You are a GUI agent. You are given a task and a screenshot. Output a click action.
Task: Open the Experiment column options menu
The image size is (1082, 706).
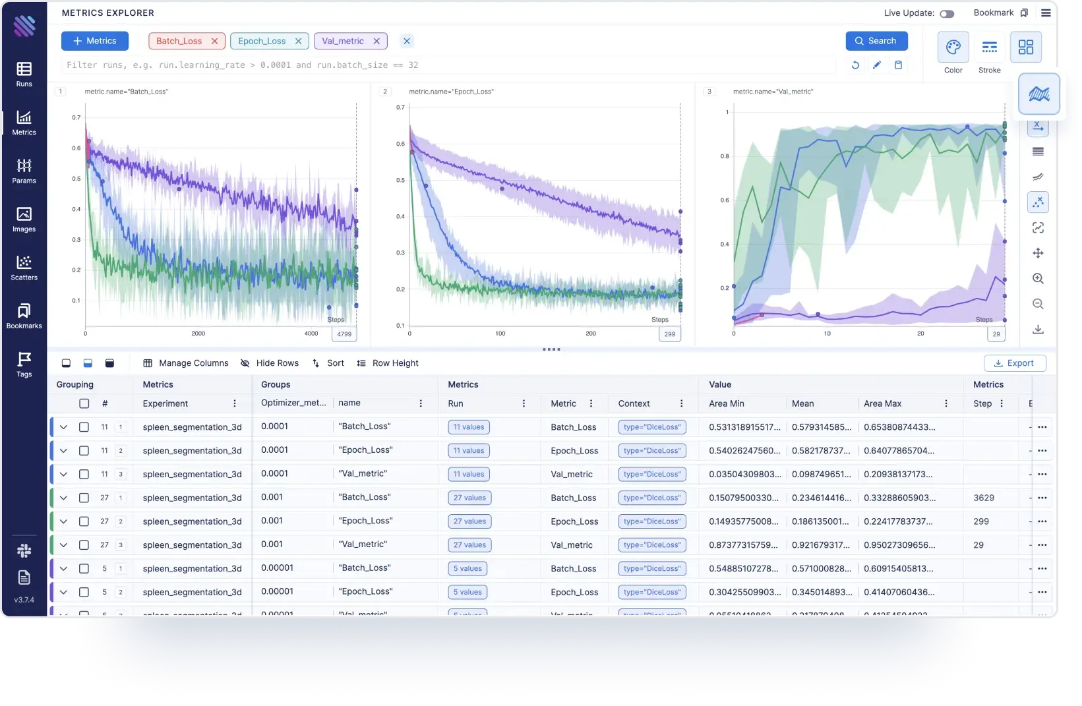235,403
